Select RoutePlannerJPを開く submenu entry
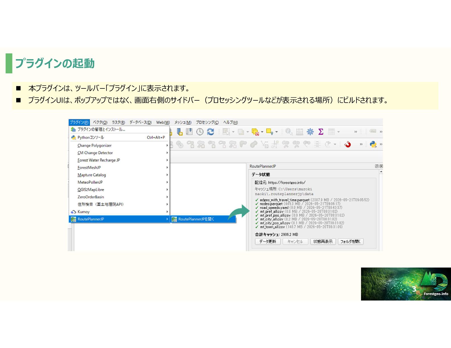 (203, 219)
